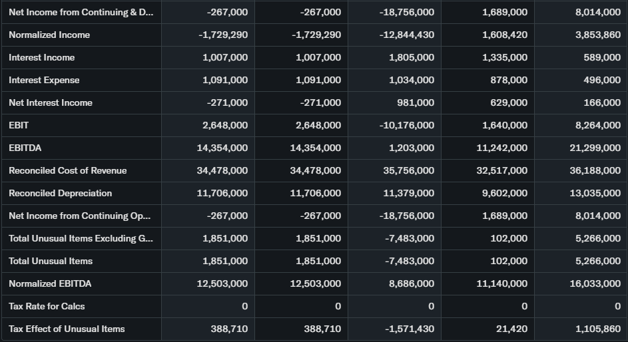This screenshot has height=342, width=628.
Task: Select the EBITDA value 21,299,000
Action: [595, 148]
